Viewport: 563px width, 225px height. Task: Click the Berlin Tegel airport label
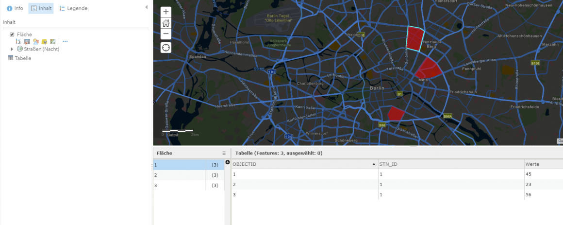click(x=278, y=18)
